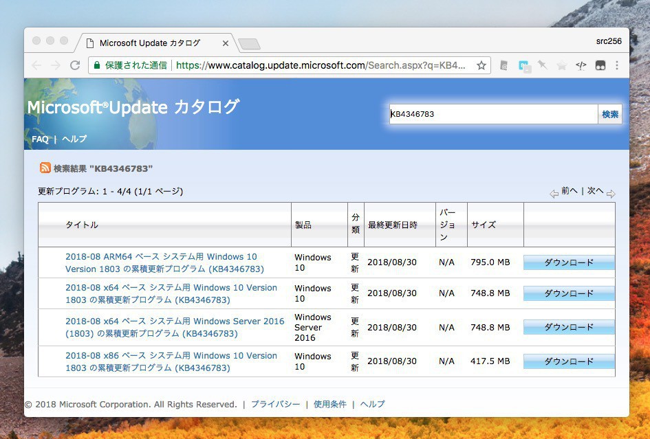Bookmark this page with the star icon
The image size is (650, 439).
click(481, 65)
